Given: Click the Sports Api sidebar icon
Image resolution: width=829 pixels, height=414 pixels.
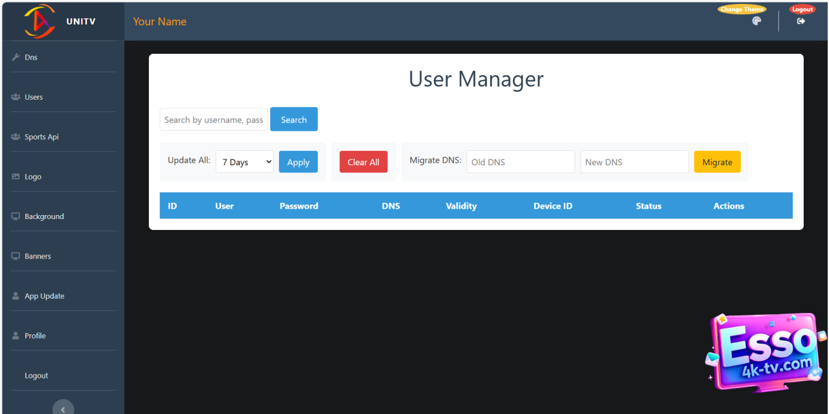Looking at the screenshot, I should (16, 137).
